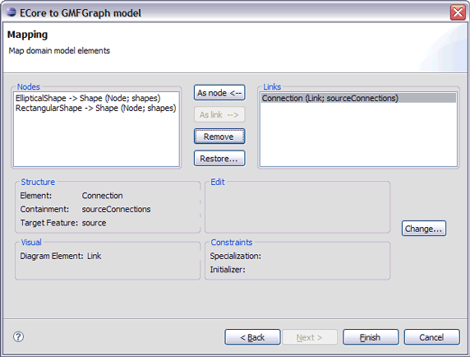Open the Change... dialog button

pos(424,229)
